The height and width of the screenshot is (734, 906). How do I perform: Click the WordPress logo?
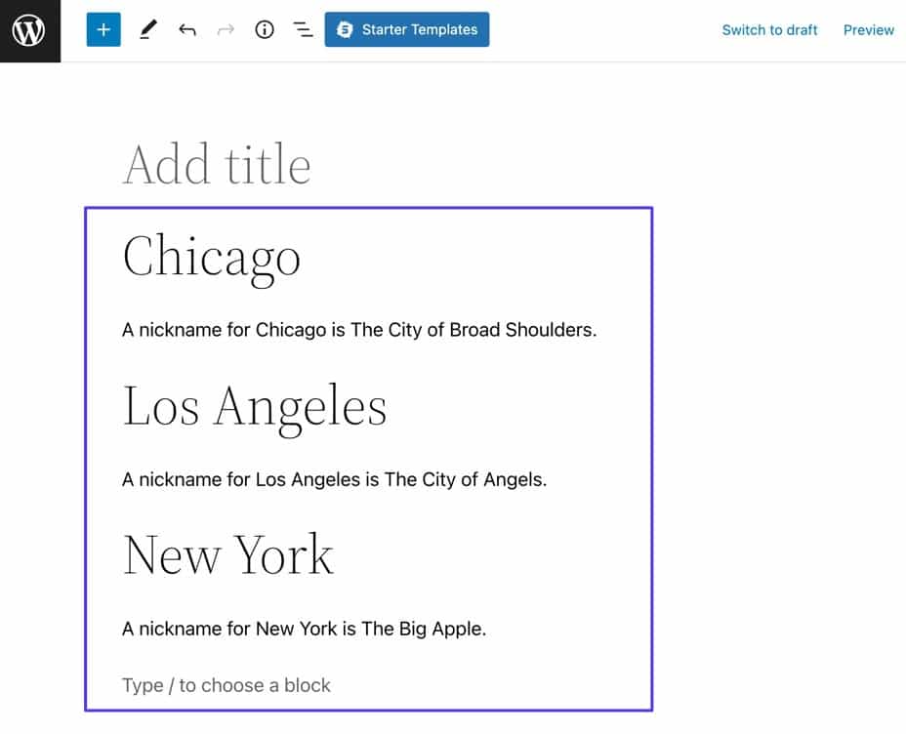pyautogui.click(x=29, y=29)
